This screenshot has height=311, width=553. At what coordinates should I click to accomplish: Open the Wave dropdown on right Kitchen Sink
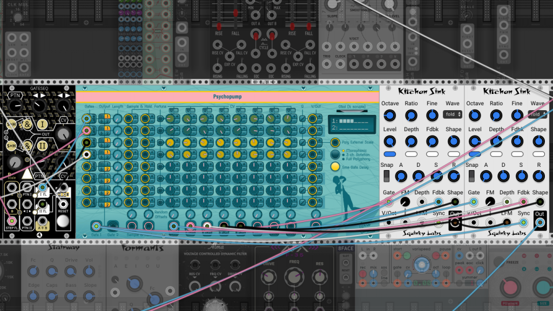pyautogui.click(x=537, y=114)
